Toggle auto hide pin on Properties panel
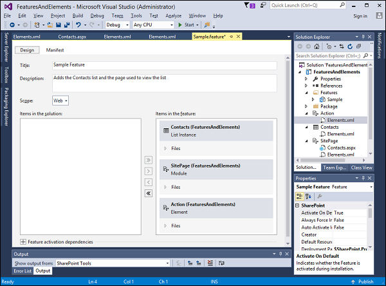 [x=363, y=178]
